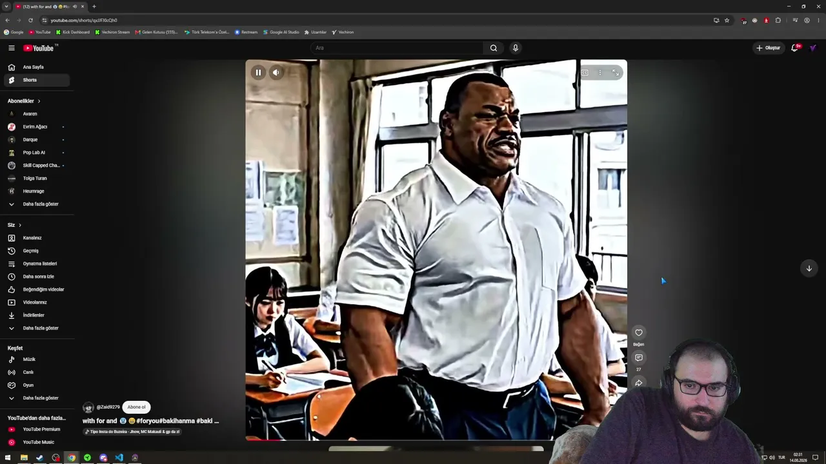Go to the next Short with the down arrow
This screenshot has width=826, height=464.
coord(809,268)
